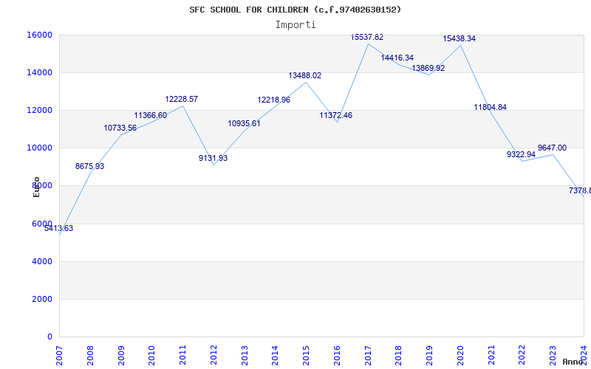Click the x-axis year 2011
This screenshot has width=591, height=369.
coord(182,356)
